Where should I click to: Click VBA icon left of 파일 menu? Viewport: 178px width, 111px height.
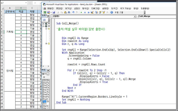45,8
